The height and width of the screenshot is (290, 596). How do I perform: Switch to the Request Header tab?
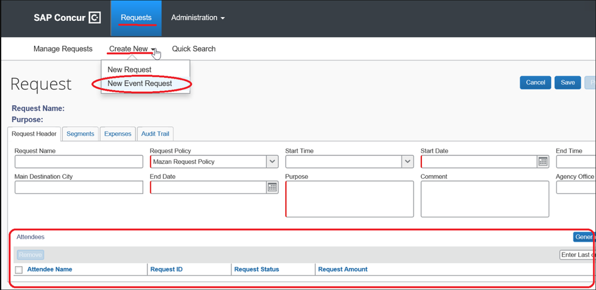pyautogui.click(x=34, y=134)
